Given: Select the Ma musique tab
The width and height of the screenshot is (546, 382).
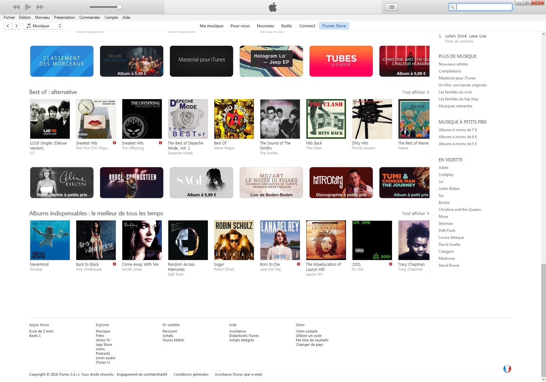Looking at the screenshot, I should (x=211, y=26).
